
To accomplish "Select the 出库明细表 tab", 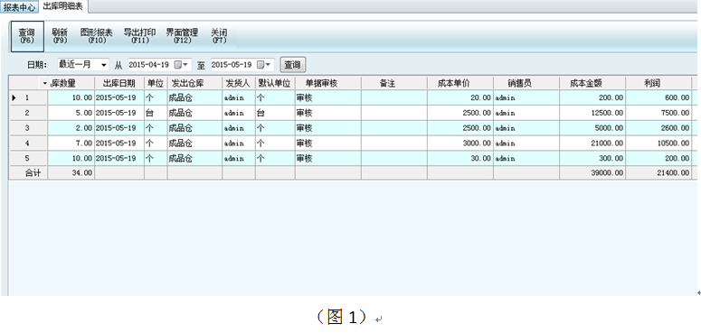I will pyautogui.click(x=62, y=6).
